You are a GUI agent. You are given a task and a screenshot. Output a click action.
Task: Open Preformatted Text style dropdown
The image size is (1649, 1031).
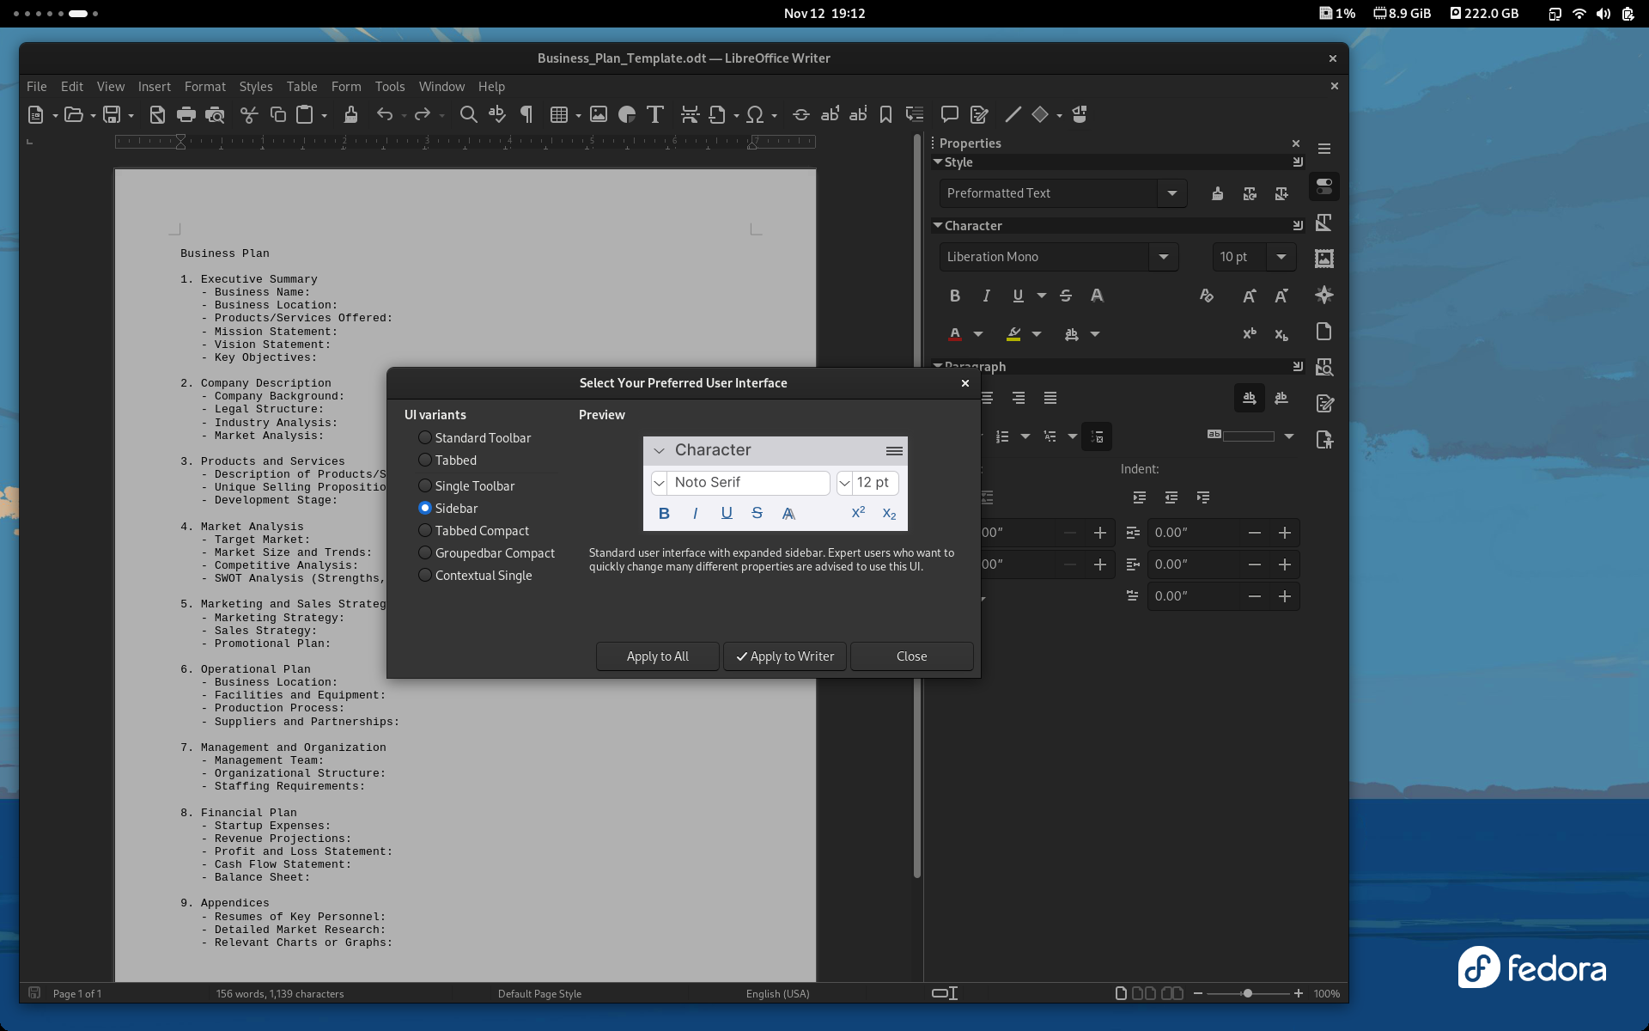tap(1171, 193)
